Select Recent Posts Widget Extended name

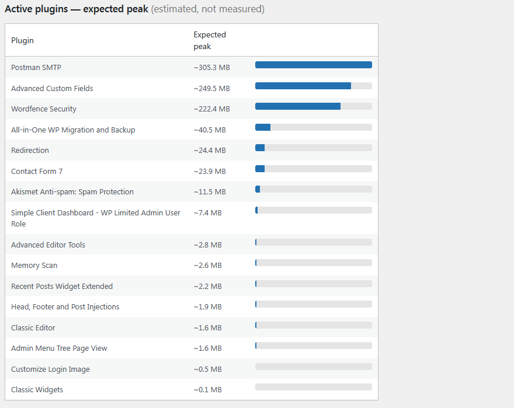[x=62, y=287]
